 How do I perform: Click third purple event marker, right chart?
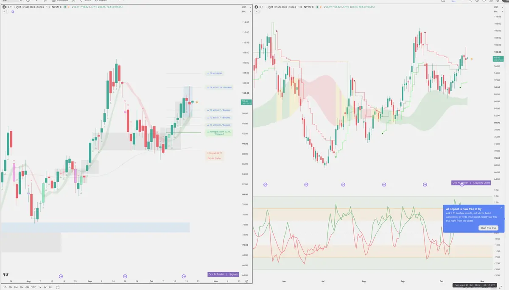pyautogui.click(x=343, y=184)
